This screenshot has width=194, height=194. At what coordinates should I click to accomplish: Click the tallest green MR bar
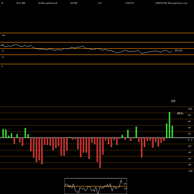(x=170, y=125)
